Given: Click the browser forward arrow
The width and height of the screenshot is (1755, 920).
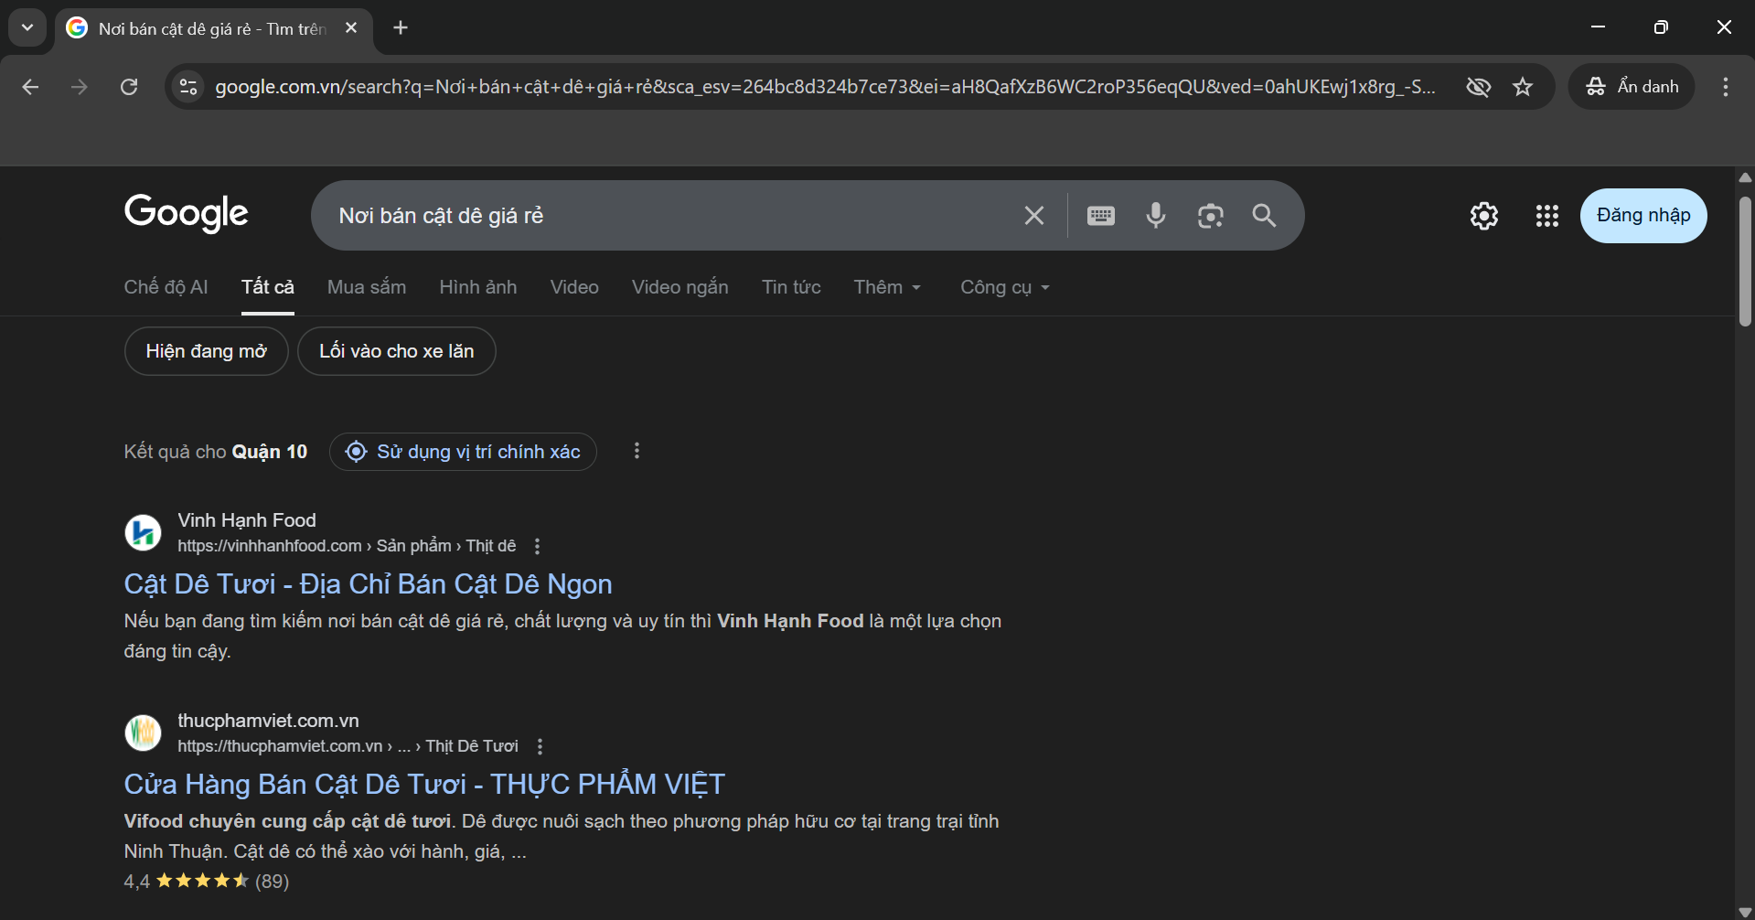Looking at the screenshot, I should tap(80, 87).
